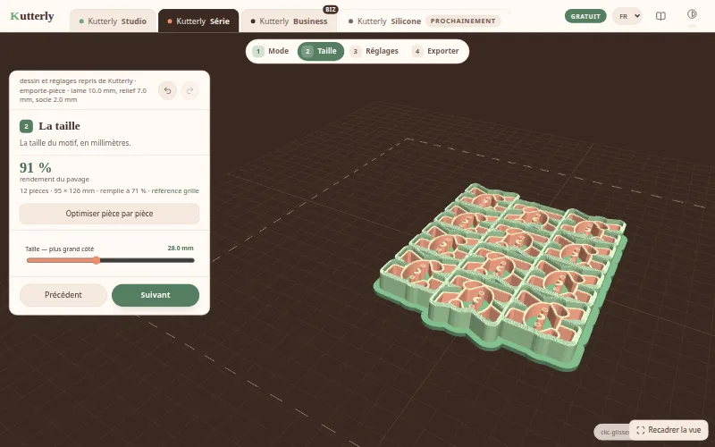Click the undo arrow icon
This screenshot has width=715, height=447.
click(168, 90)
